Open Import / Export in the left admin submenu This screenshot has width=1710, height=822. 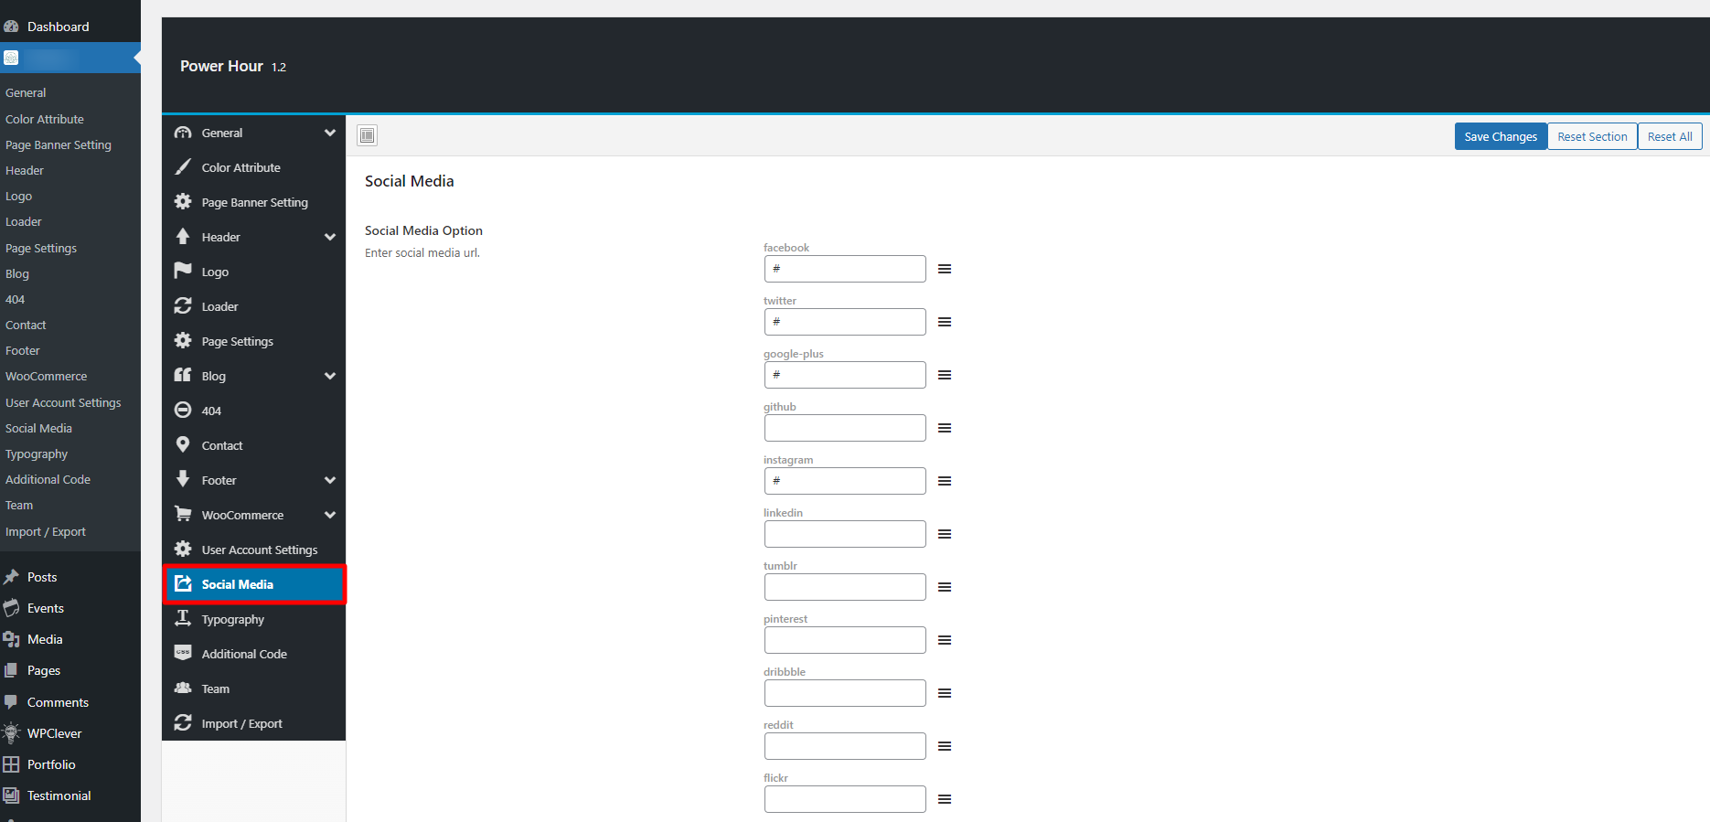(x=46, y=532)
